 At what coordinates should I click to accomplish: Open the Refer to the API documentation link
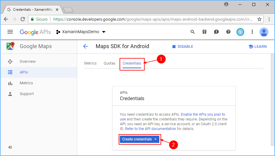(150, 129)
